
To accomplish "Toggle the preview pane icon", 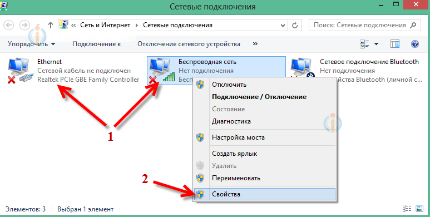I will click(x=394, y=44).
